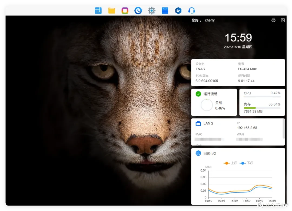The image size is (292, 211).
Task: Click the blurred MAC address value
Action: click(208, 139)
